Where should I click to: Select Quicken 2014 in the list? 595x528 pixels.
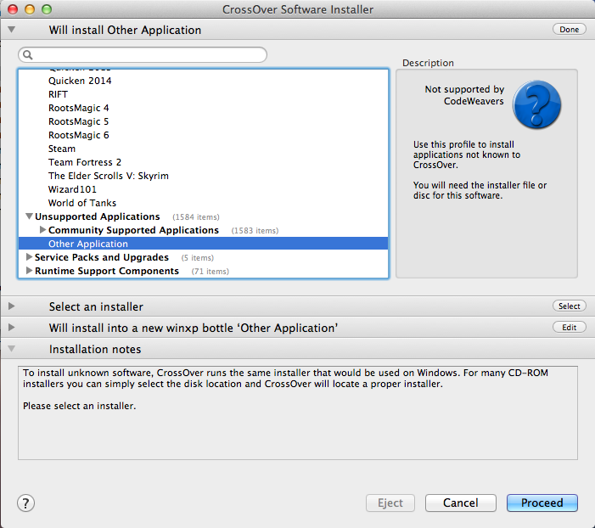[x=80, y=81]
